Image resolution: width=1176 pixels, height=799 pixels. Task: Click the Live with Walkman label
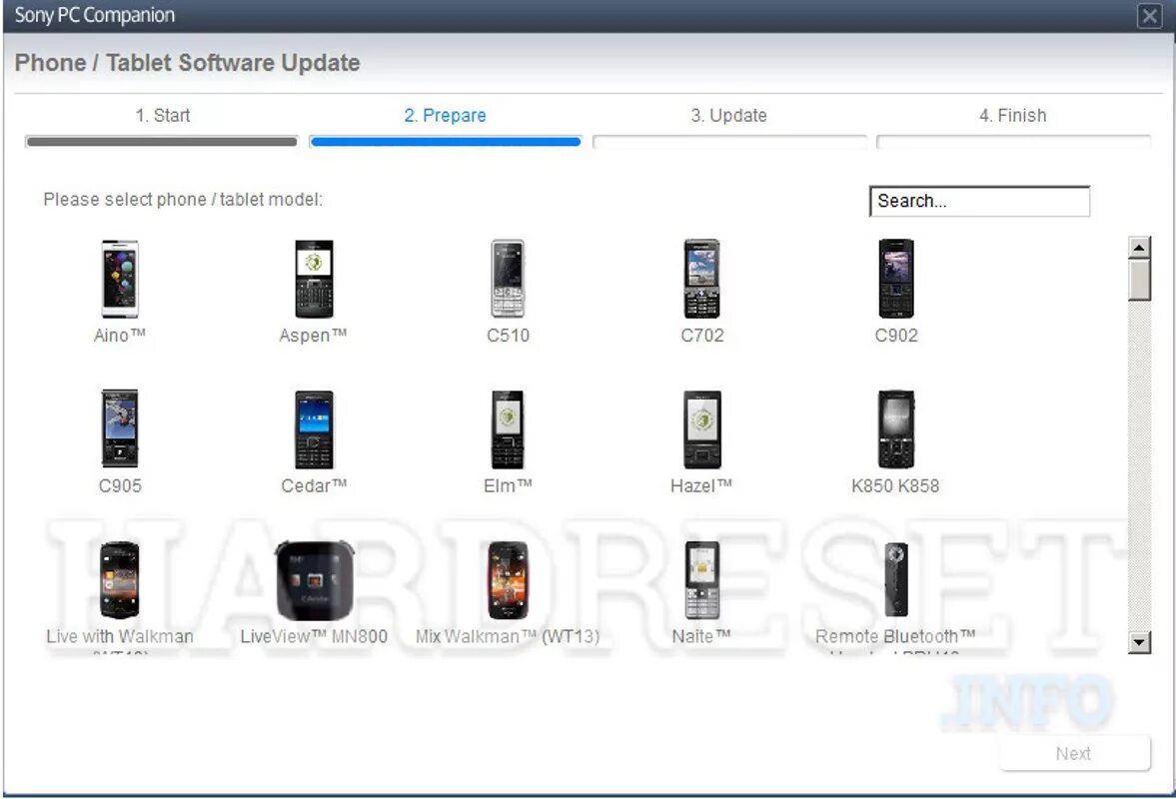pos(120,636)
